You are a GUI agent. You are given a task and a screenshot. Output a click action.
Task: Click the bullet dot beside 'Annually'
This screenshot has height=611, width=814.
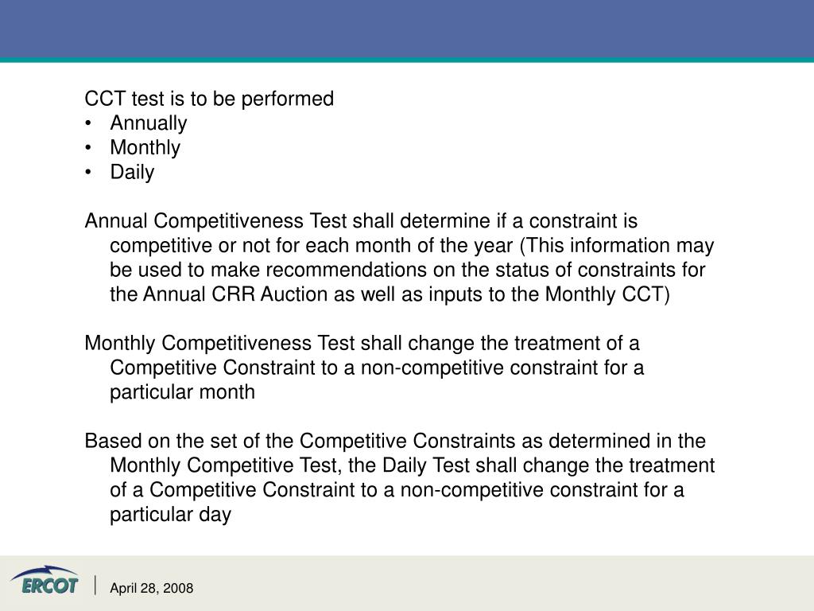pos(90,123)
